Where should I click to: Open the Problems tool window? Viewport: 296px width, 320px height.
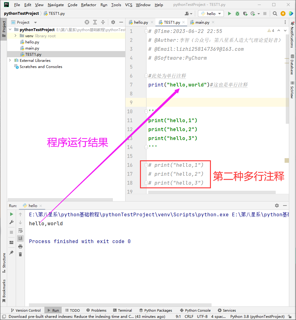pyautogui.click(x=96, y=310)
